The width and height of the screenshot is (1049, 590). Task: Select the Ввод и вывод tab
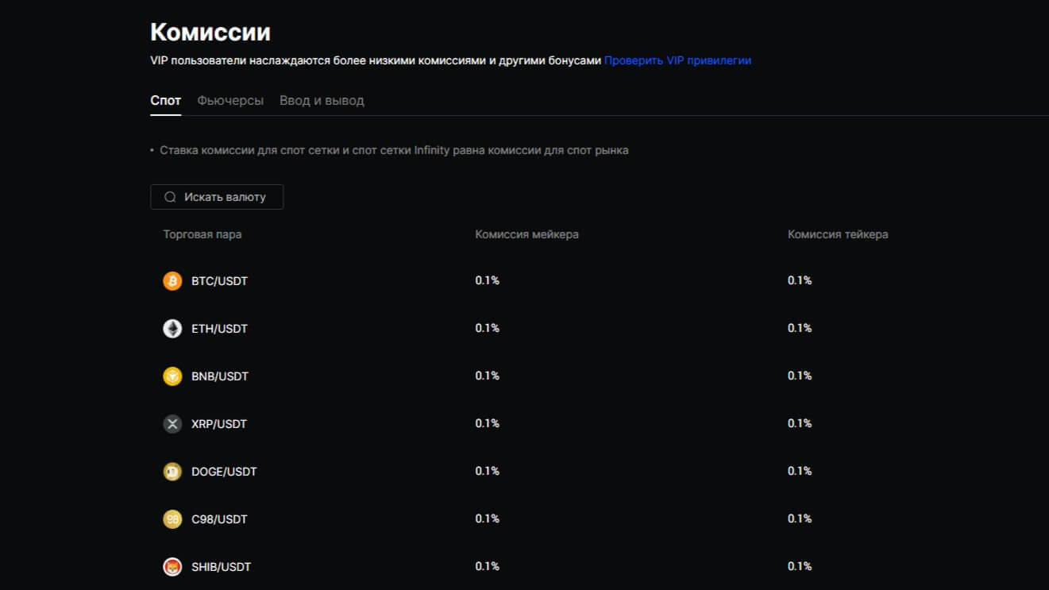click(322, 101)
